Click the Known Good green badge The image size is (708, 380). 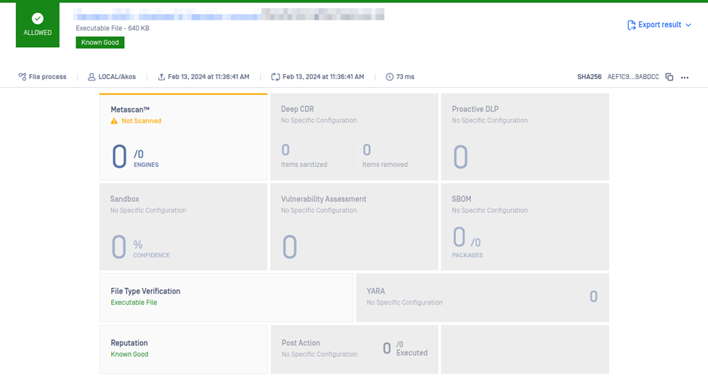click(x=99, y=42)
